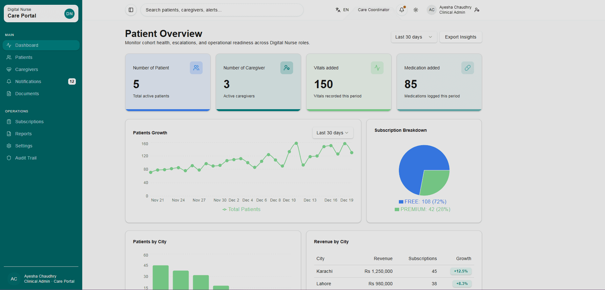Click the blue FREE legend swatch
Image resolution: width=605 pixels, height=290 pixels.
pos(401,202)
